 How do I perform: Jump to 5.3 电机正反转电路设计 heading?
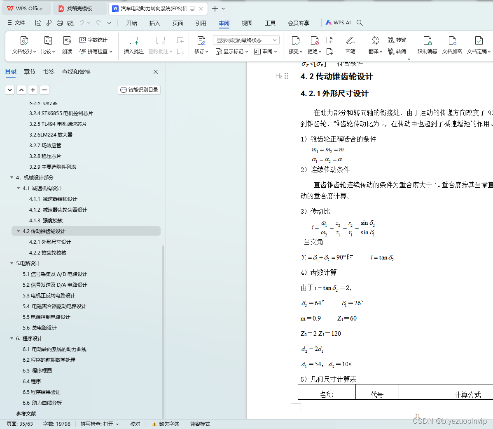click(x=49, y=295)
